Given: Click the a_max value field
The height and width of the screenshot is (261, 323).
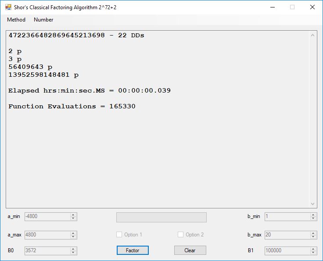Looking at the screenshot, I should tap(47, 235).
